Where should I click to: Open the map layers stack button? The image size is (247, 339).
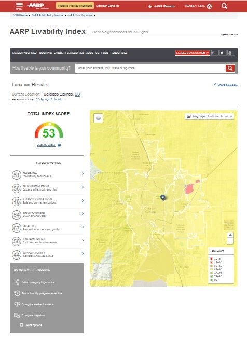[x=98, y=118]
